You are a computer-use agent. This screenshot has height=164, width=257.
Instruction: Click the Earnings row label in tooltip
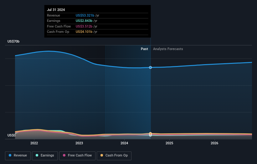pos(54,21)
